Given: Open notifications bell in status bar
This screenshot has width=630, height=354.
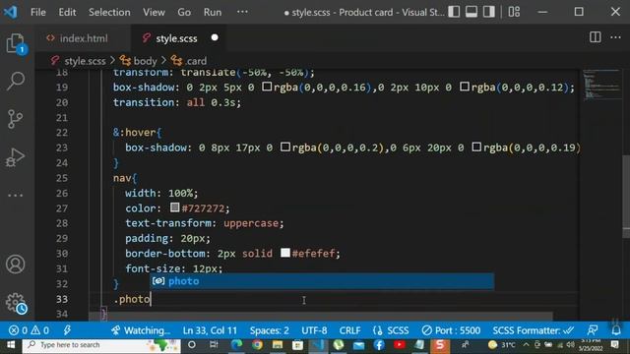Looking at the screenshot, I should point(615,330).
